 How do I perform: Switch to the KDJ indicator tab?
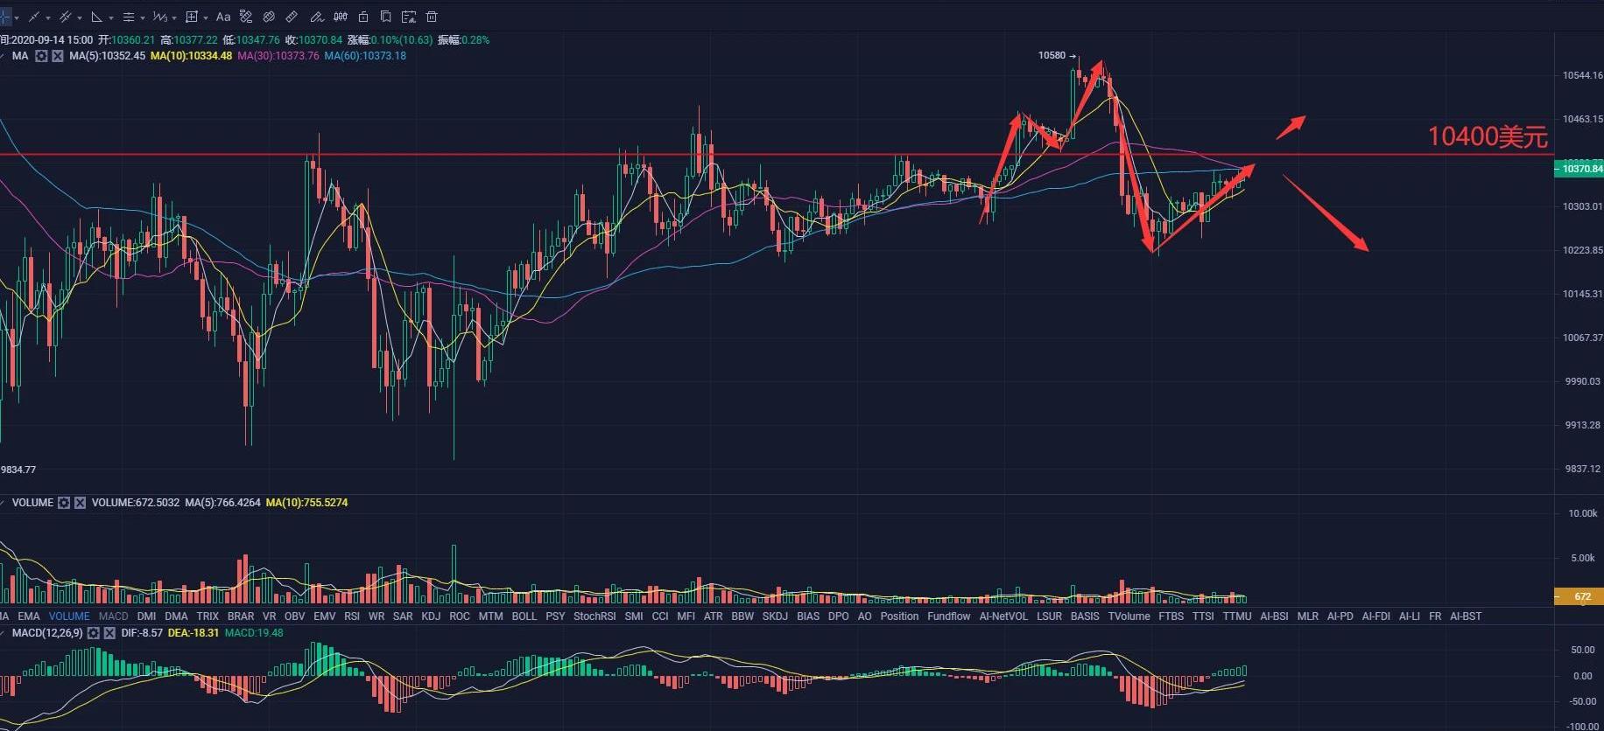(x=431, y=616)
